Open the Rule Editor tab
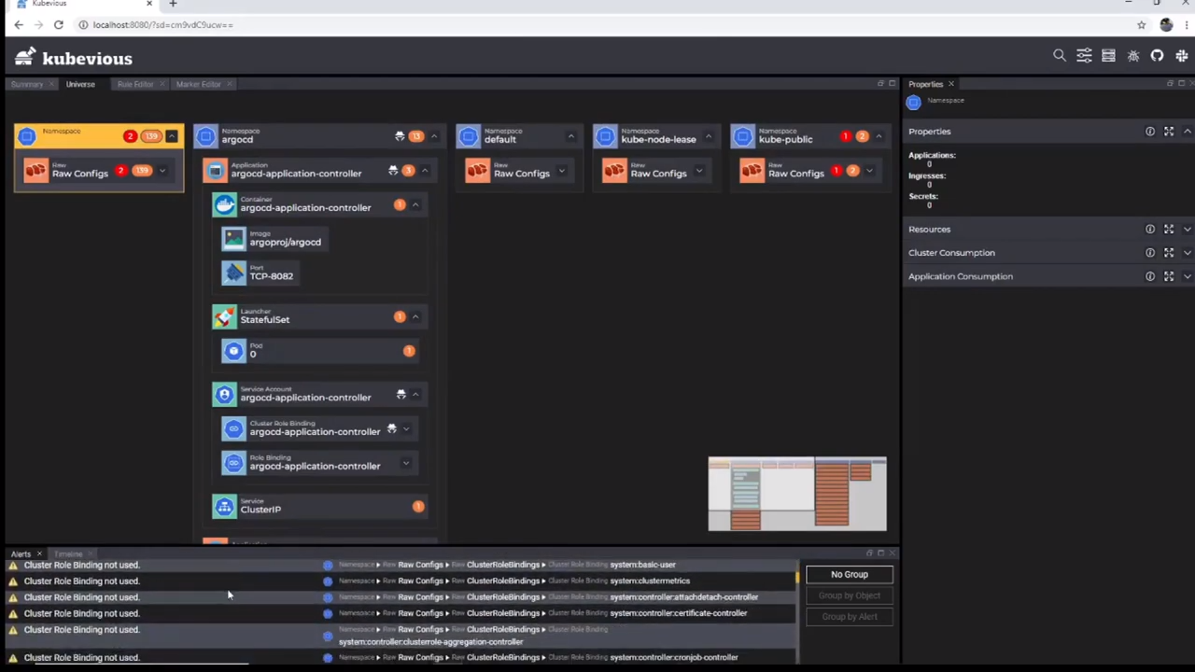 tap(135, 84)
